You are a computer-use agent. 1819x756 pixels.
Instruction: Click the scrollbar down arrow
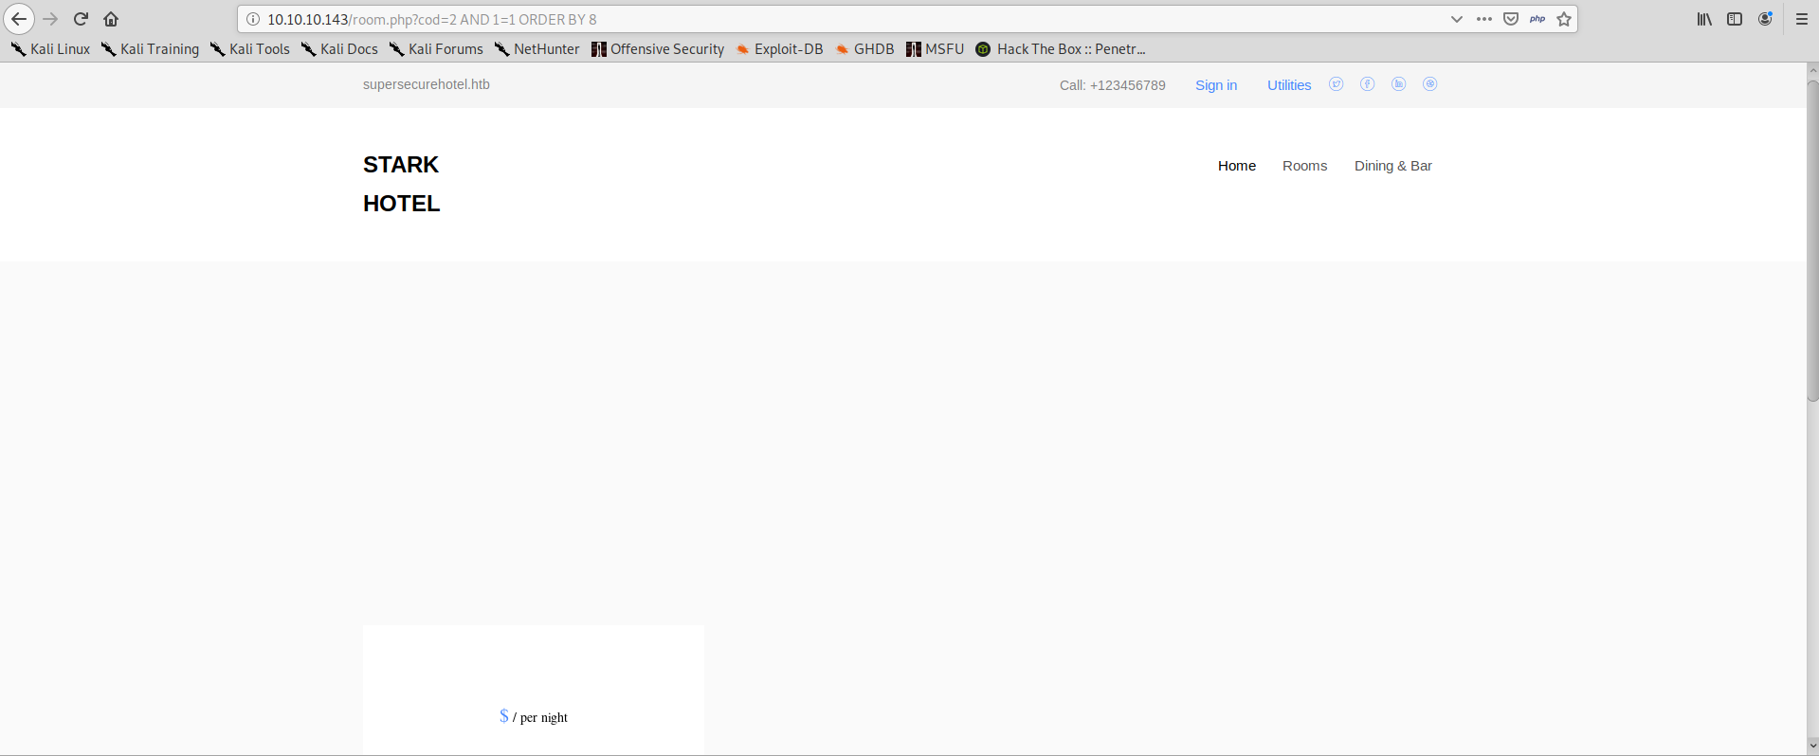tap(1812, 747)
